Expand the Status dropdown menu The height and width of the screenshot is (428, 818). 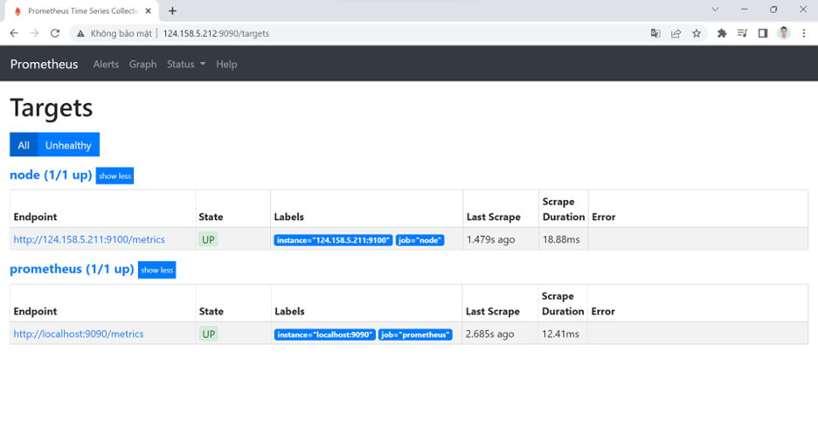pyautogui.click(x=186, y=64)
